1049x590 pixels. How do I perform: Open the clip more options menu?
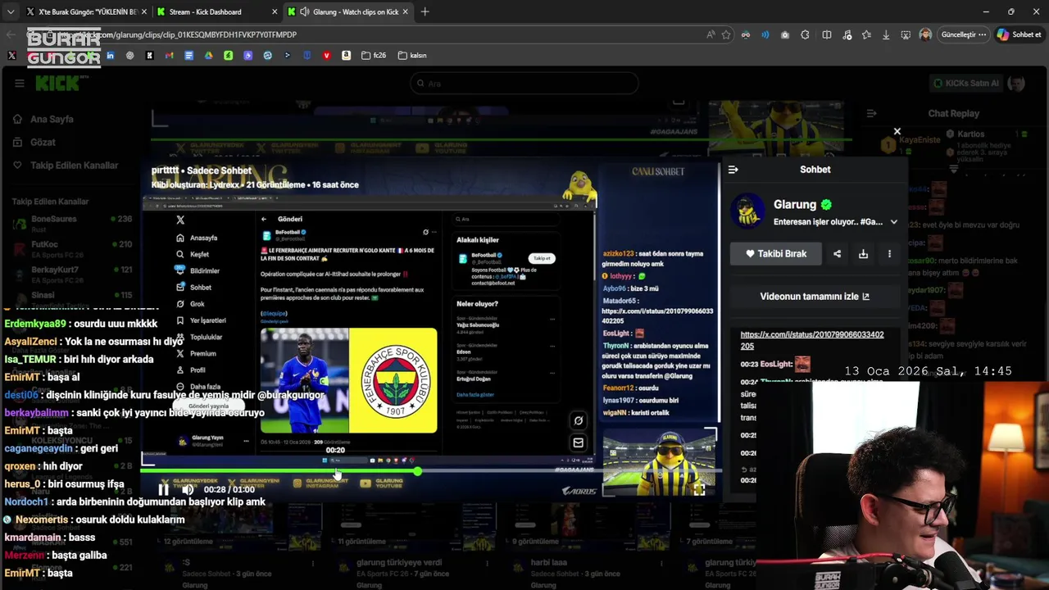(889, 254)
